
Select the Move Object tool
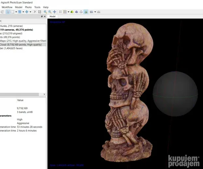[27, 12]
